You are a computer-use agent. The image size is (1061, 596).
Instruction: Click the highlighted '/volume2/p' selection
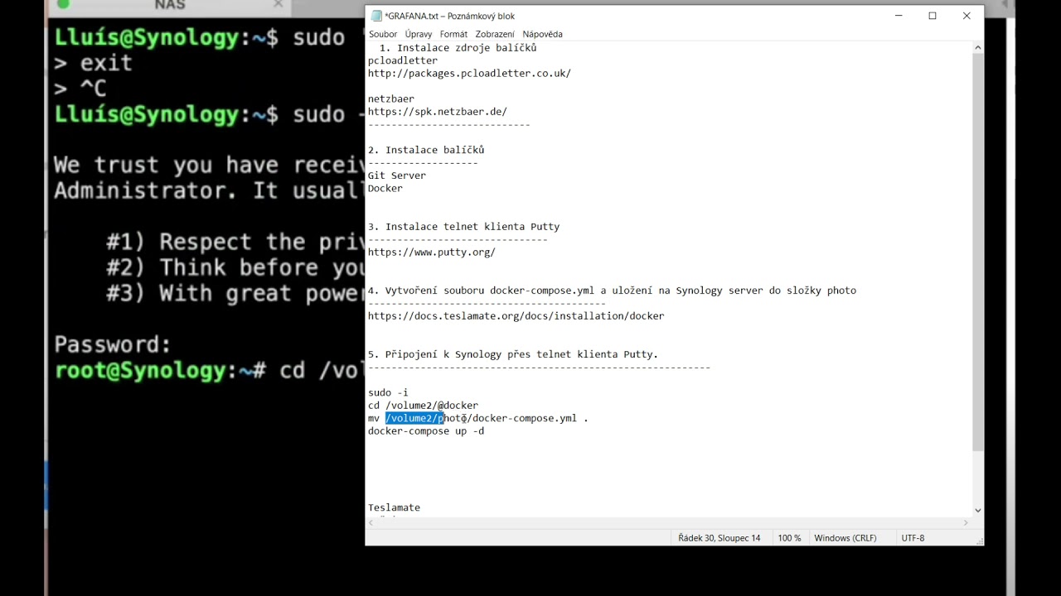pyautogui.click(x=414, y=418)
